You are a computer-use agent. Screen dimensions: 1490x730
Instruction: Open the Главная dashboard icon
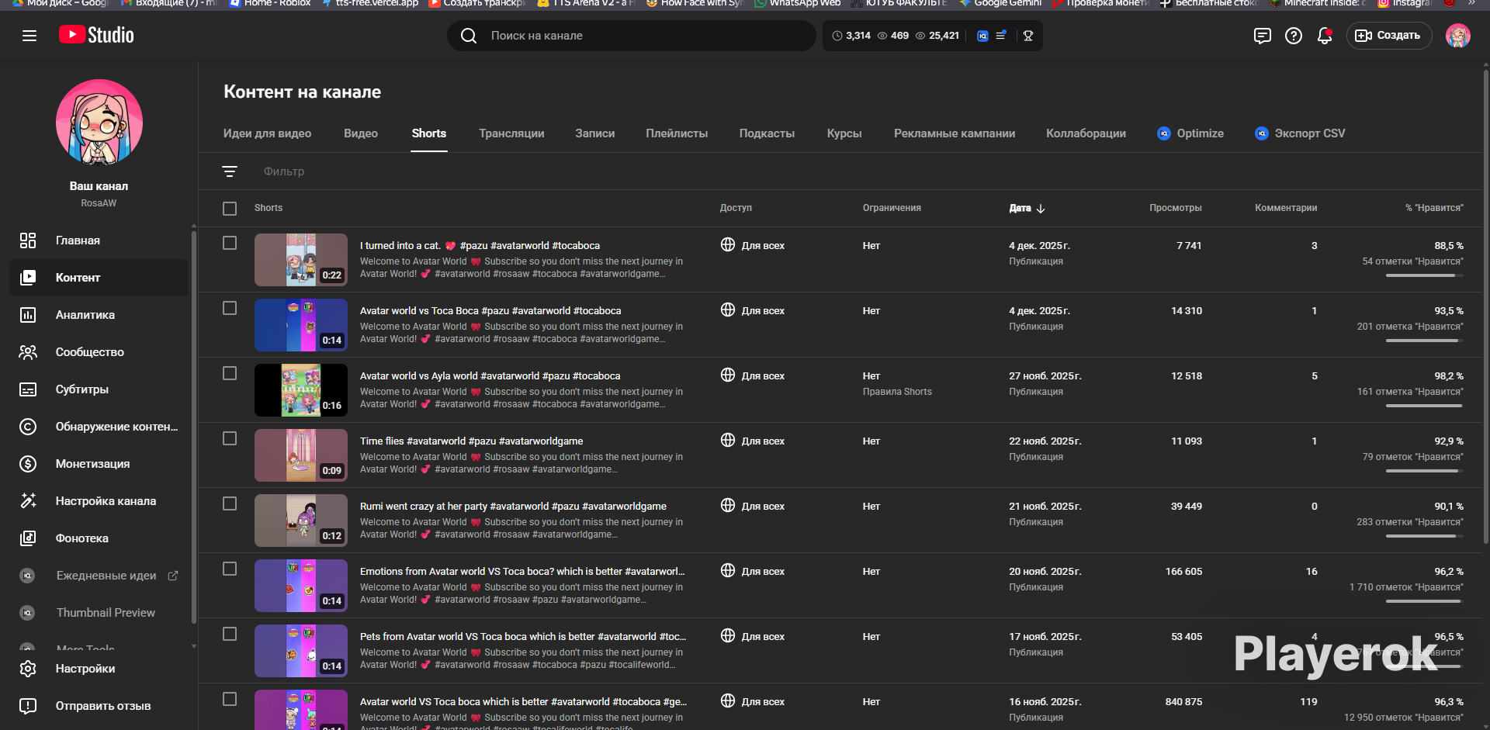coord(28,240)
